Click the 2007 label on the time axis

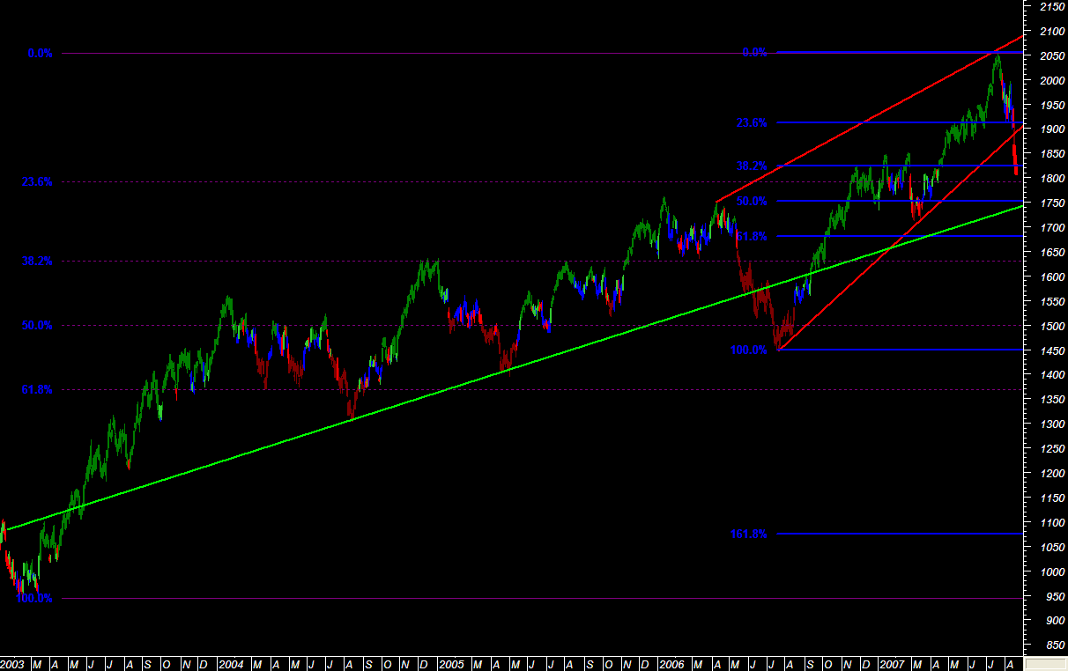click(892, 662)
